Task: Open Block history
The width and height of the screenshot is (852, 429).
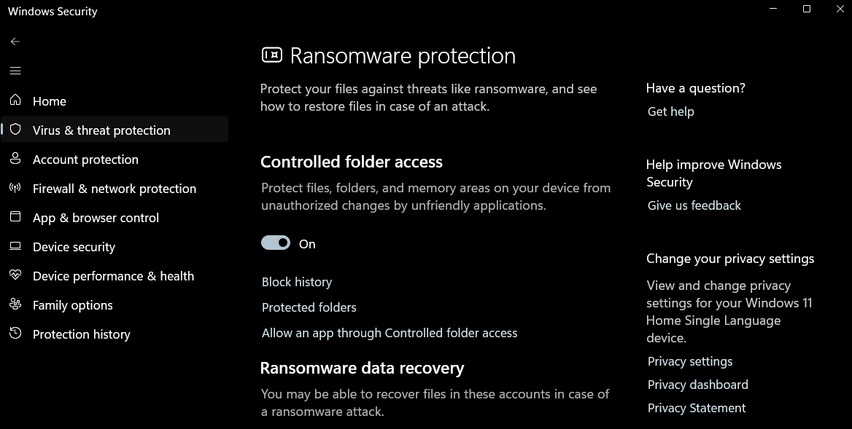Action: (x=296, y=282)
